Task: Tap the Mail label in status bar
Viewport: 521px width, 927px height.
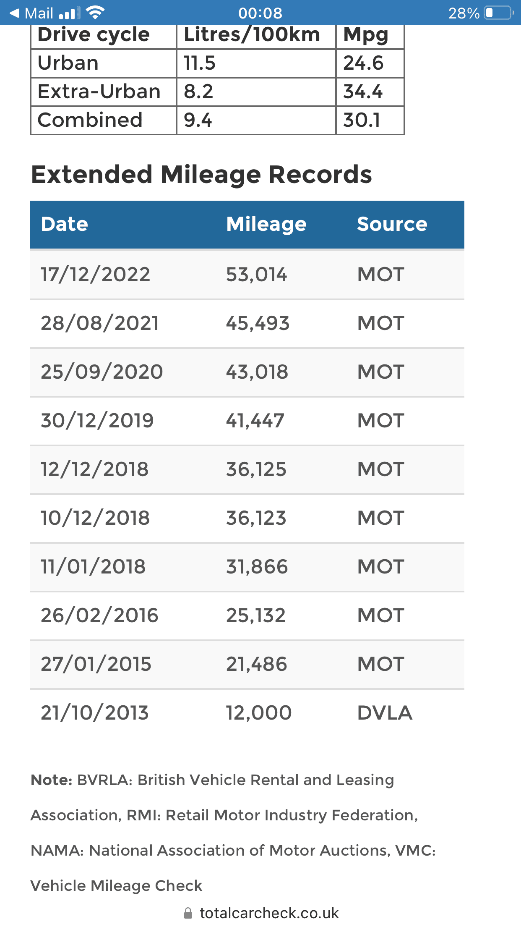Action: [39, 13]
